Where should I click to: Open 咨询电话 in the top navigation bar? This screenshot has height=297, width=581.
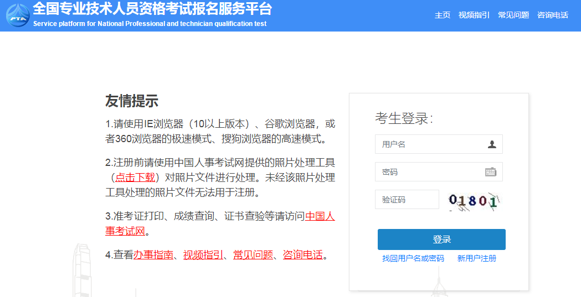click(x=553, y=15)
